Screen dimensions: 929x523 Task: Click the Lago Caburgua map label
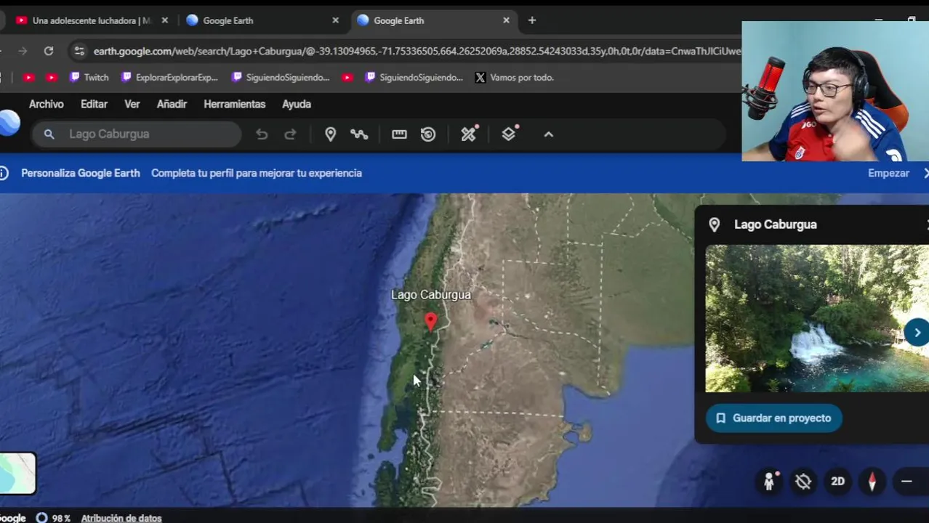coord(431,294)
